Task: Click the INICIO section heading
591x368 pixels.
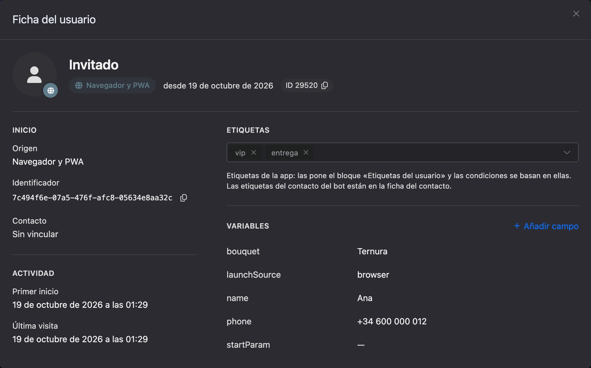Action: click(24, 130)
